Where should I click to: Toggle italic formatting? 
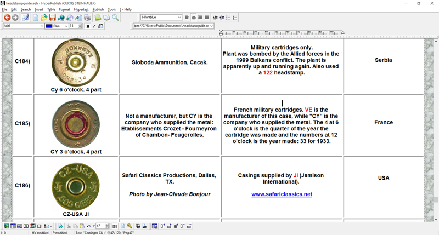click(94, 26)
